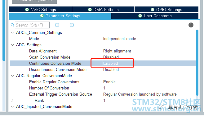Select the Scan Conversion Mode label
Image resolution: width=204 pixels, height=116 pixels.
tap(50, 57)
